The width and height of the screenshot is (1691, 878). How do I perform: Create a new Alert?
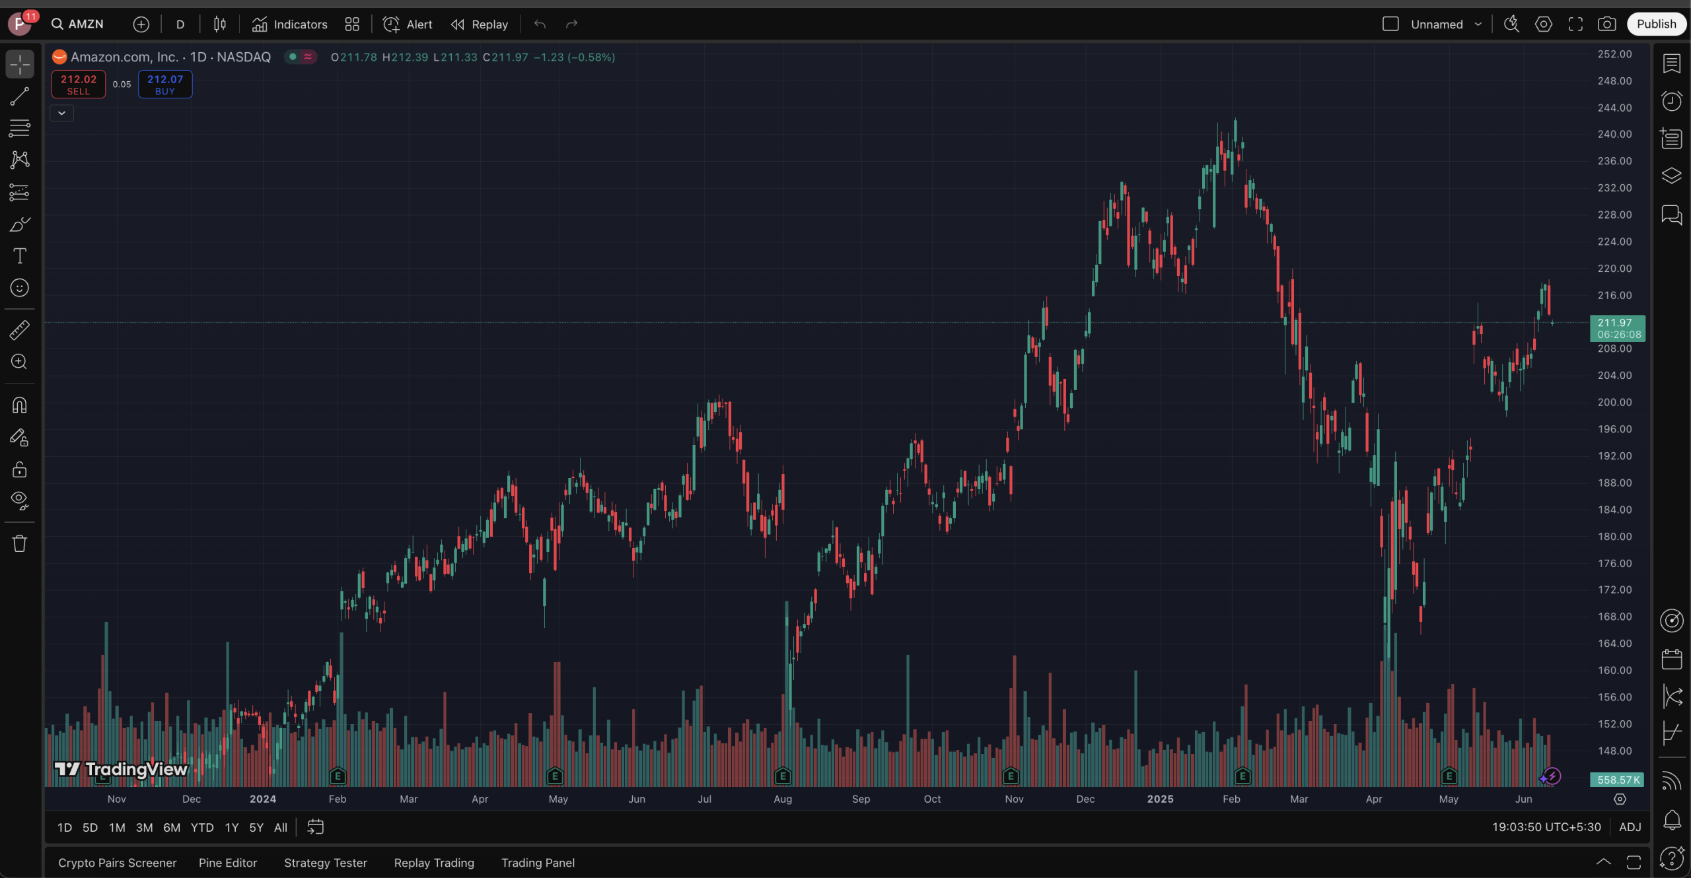tap(408, 24)
